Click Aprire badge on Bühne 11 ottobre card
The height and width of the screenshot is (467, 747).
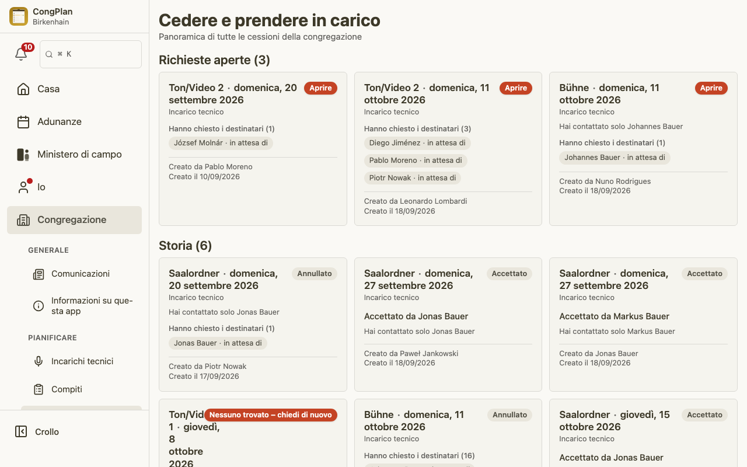click(x=711, y=88)
